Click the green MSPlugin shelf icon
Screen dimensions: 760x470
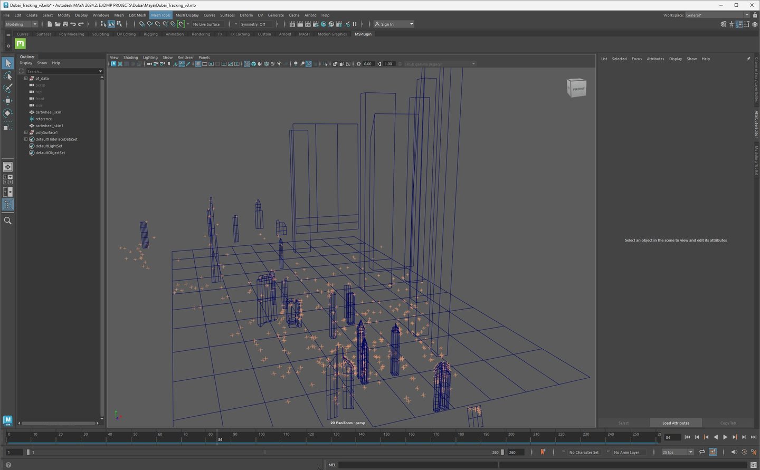[21, 44]
